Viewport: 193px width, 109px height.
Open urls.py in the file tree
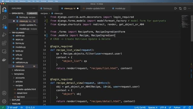[19, 55]
